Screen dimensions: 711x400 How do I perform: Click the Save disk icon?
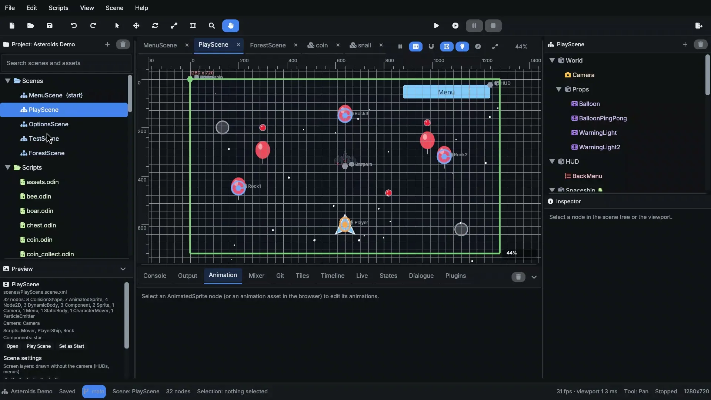point(50,26)
